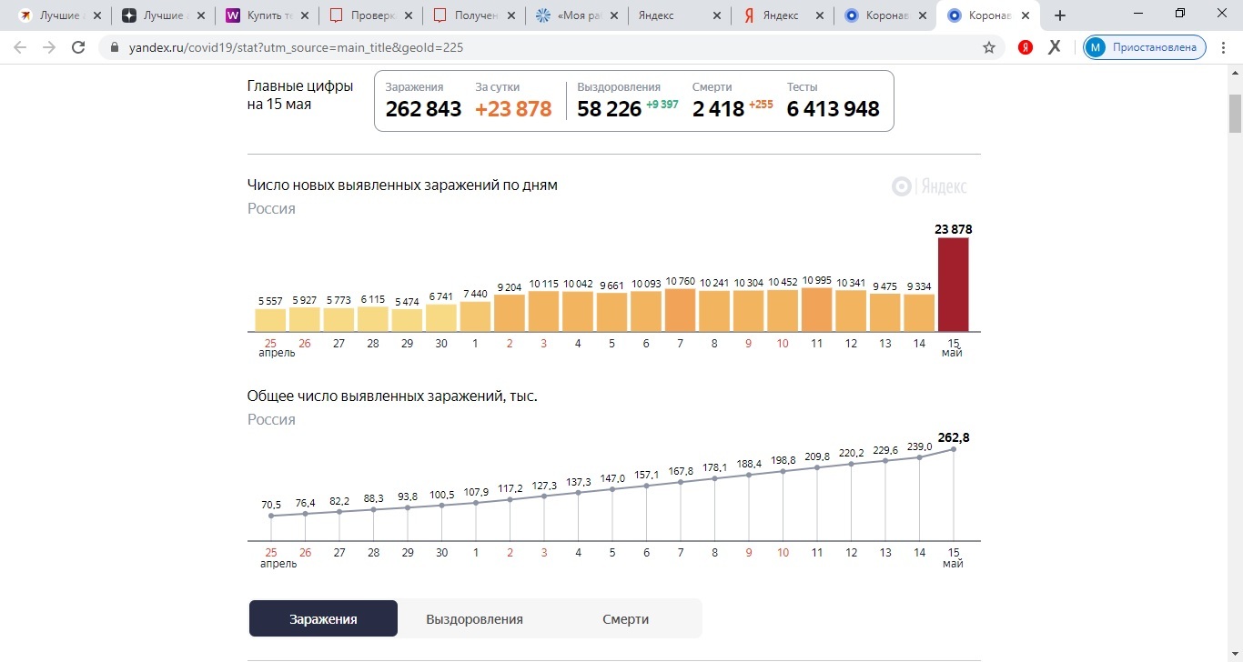Bookmark this page with the star
Viewport: 1243px width, 662px height.
point(989,47)
